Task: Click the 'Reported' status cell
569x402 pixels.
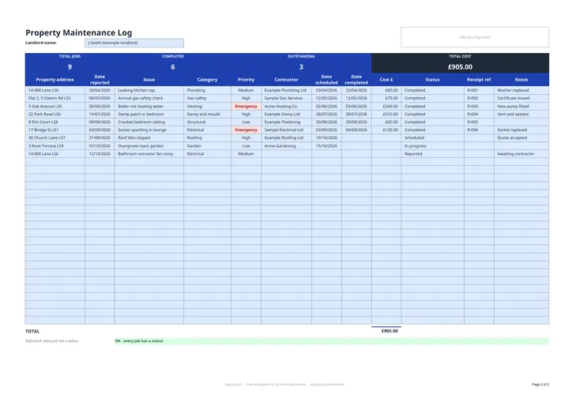Action: click(432, 154)
